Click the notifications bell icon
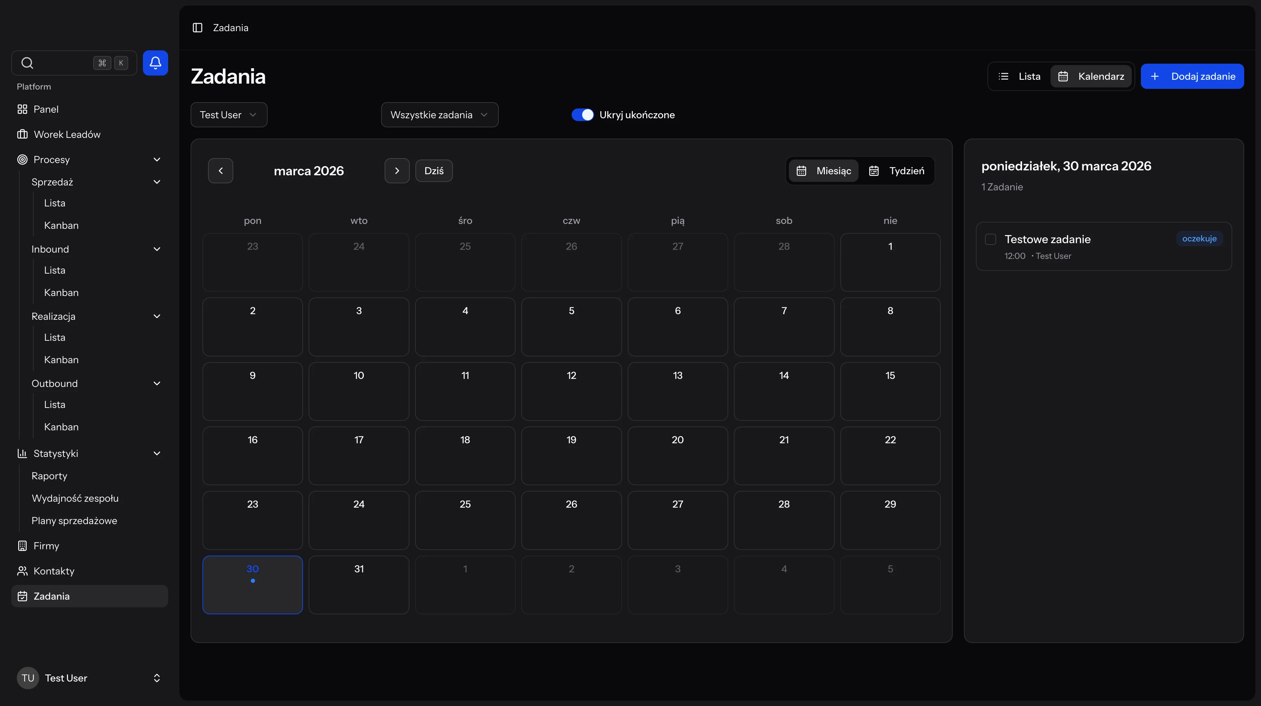The height and width of the screenshot is (706, 1261). 155,63
